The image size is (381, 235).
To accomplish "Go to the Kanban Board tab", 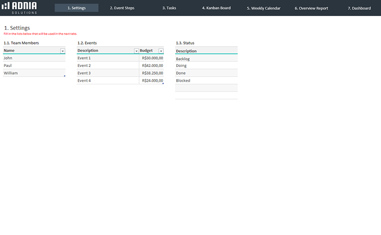I will [216, 8].
